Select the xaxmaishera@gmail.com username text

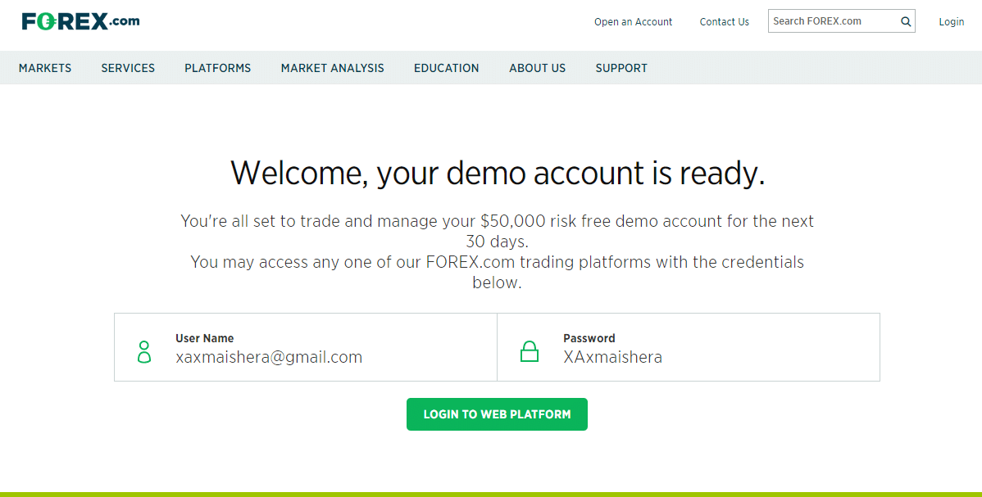click(269, 357)
